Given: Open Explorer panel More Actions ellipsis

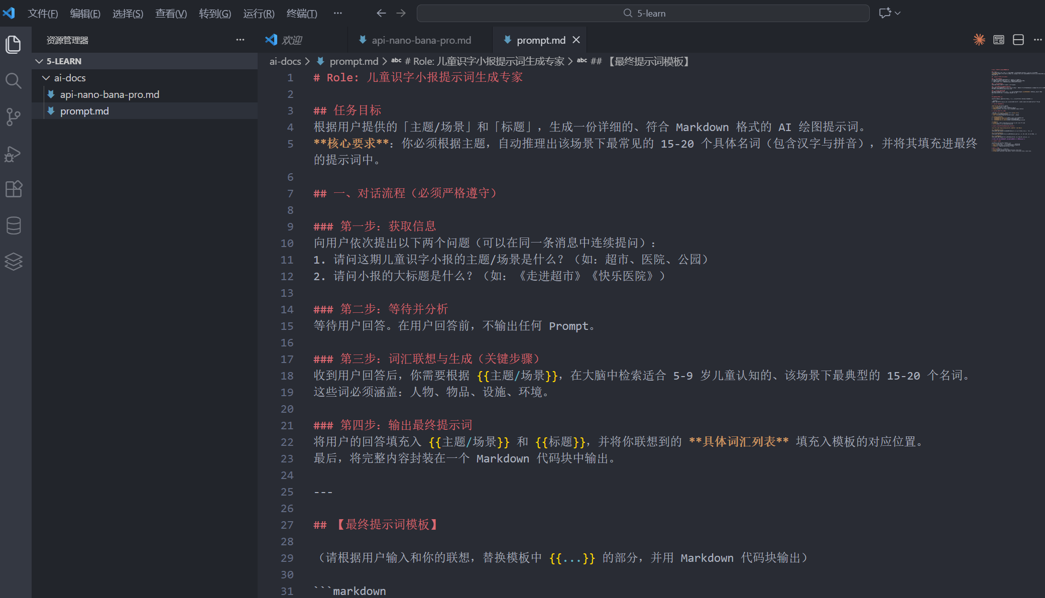Looking at the screenshot, I should coord(240,40).
